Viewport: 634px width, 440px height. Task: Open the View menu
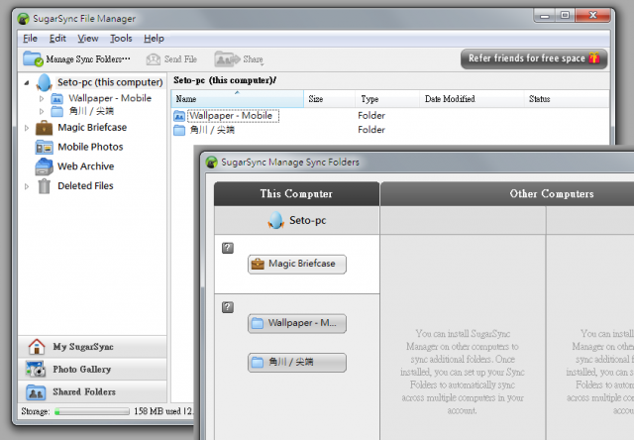pyautogui.click(x=88, y=39)
